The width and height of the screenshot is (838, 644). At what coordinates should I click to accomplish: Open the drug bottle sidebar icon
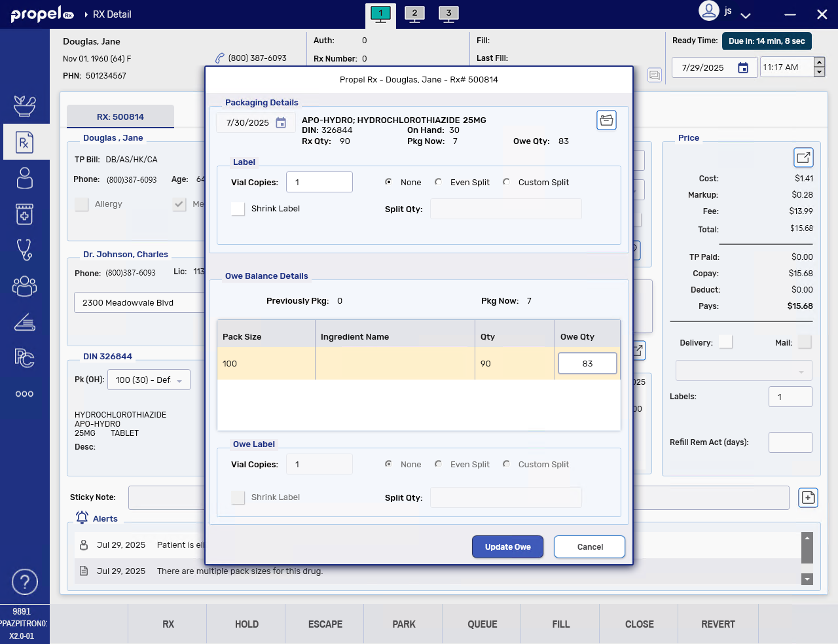point(24,214)
